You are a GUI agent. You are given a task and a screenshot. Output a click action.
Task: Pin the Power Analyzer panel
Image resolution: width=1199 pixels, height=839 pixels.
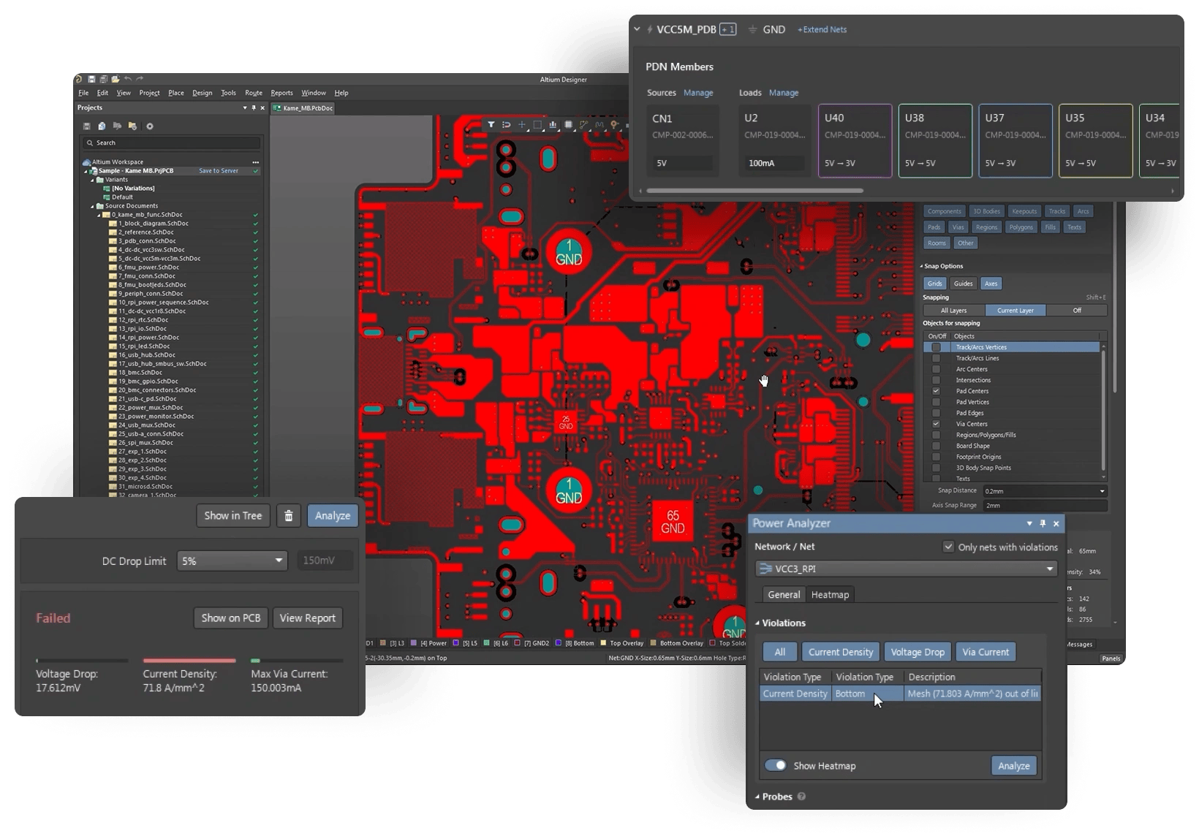point(1043,523)
